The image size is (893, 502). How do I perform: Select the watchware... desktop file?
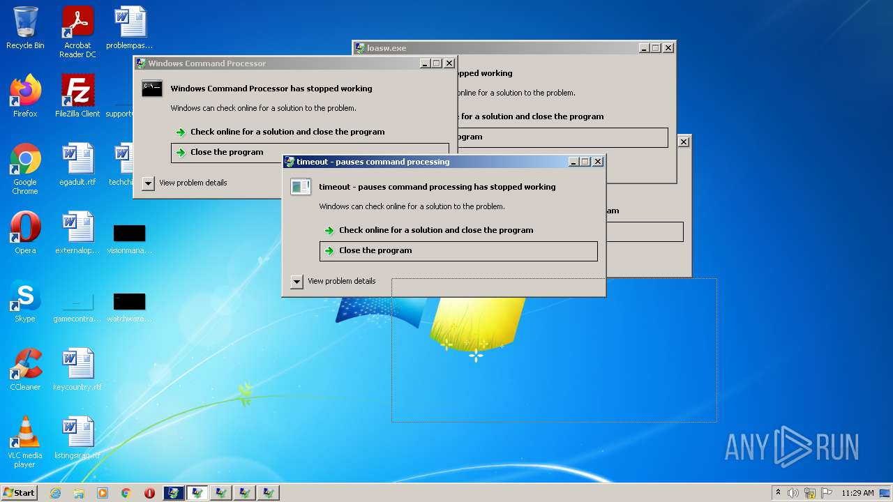click(130, 307)
